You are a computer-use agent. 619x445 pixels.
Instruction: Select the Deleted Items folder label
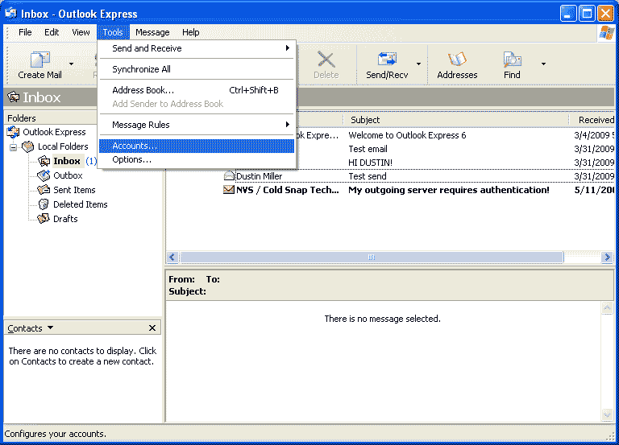[x=80, y=204]
